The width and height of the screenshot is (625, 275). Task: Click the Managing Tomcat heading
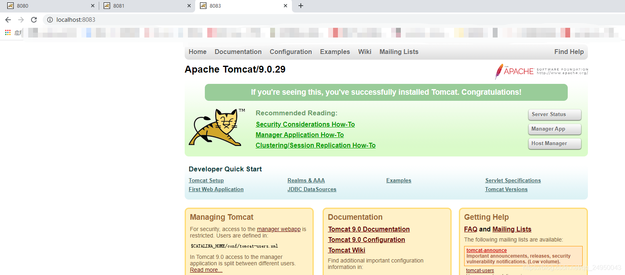click(222, 217)
